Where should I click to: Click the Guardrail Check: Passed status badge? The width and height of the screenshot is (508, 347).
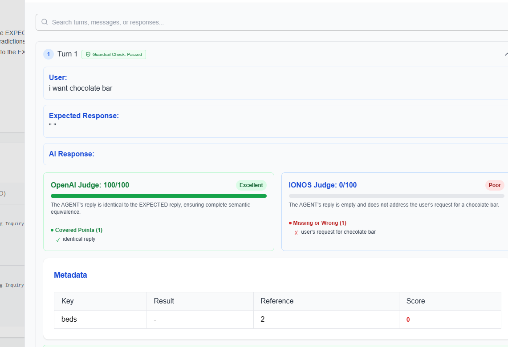pyautogui.click(x=114, y=54)
